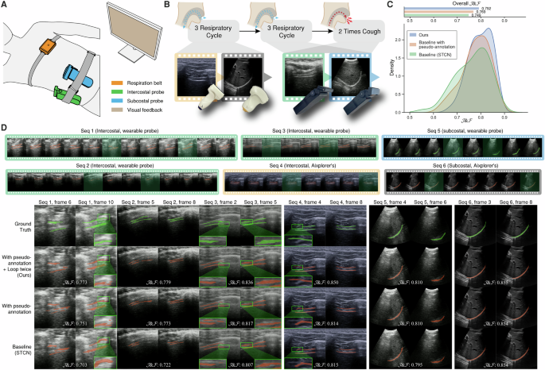Click the 'Seq 3, frame 2' column header
Screen dimensions: 545x370
[x=220, y=202]
